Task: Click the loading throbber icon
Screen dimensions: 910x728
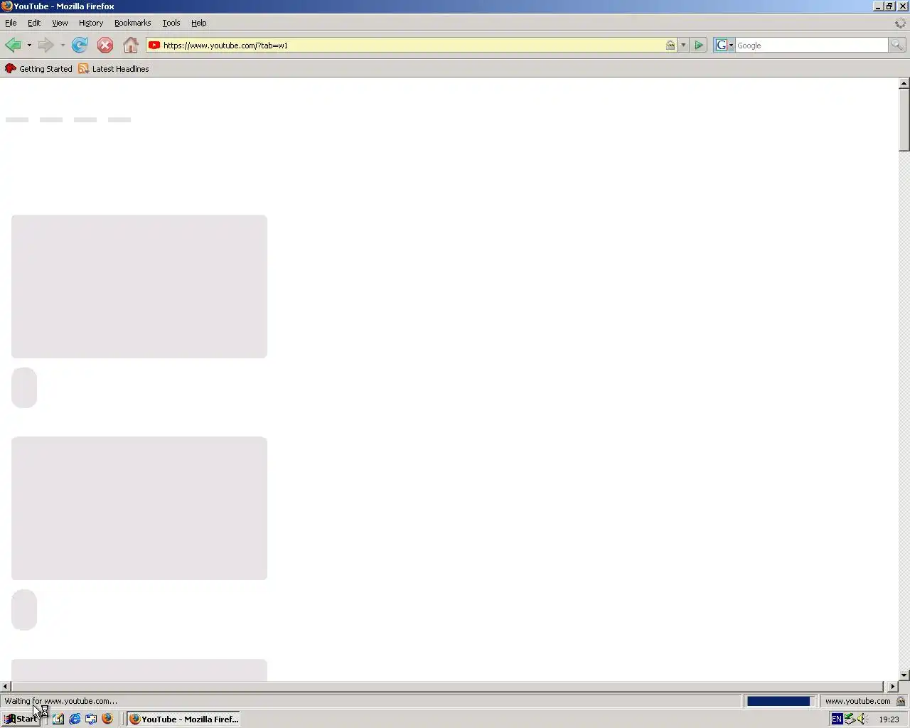Action: [900, 23]
